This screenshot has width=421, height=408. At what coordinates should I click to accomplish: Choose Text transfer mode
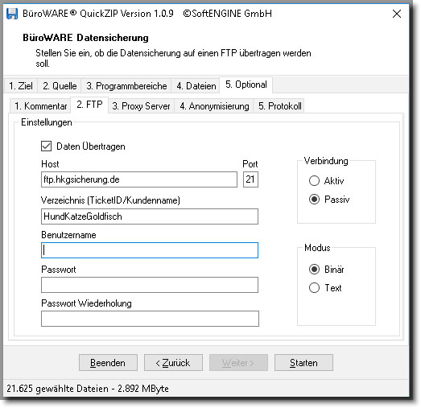click(x=314, y=288)
